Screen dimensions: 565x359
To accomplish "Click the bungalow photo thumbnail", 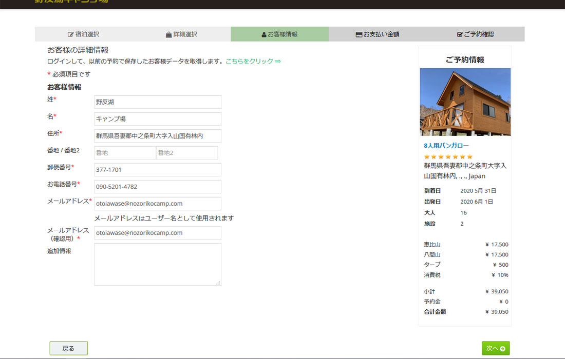I will tap(465, 102).
